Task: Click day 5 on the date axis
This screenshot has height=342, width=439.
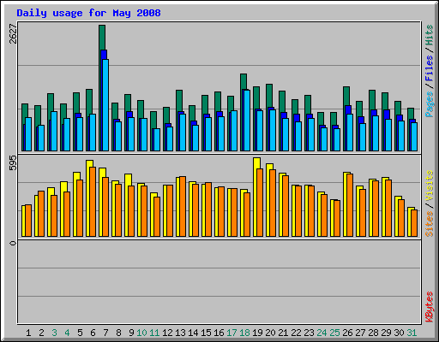Action: click(80, 333)
